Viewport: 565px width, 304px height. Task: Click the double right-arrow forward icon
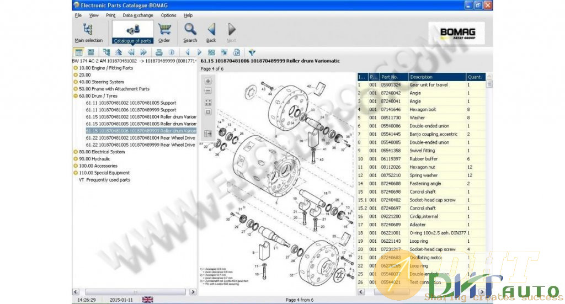(143, 52)
